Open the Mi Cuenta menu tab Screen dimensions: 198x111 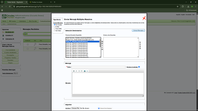click(x=12, y=21)
